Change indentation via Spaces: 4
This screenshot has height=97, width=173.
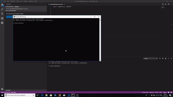152,92
